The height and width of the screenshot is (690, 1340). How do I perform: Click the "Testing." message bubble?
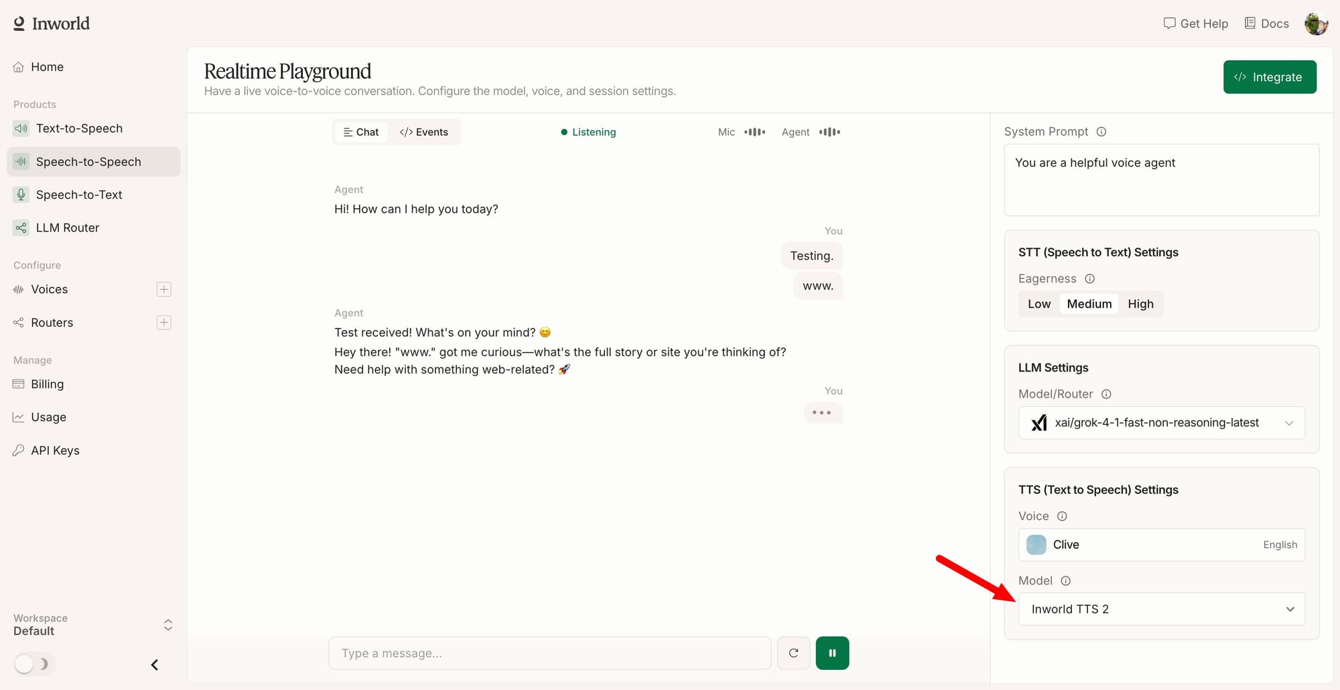(812, 256)
